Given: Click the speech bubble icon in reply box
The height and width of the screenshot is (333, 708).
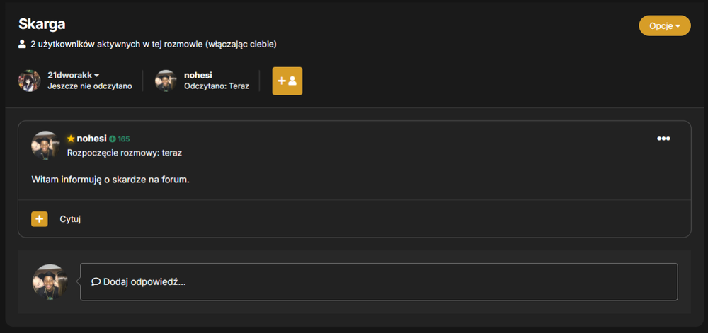Looking at the screenshot, I should coord(96,281).
